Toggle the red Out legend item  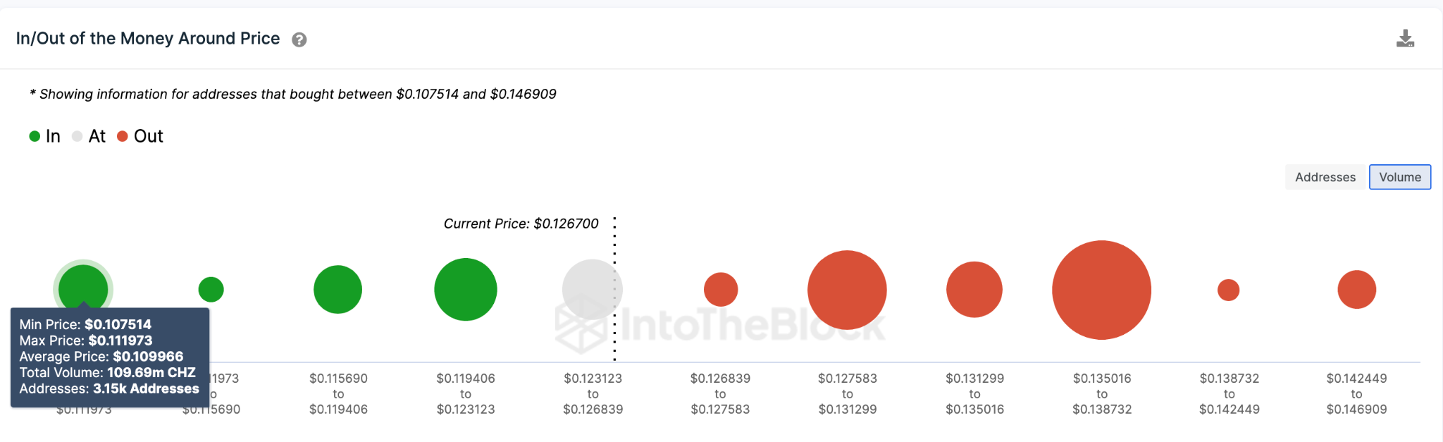(x=140, y=136)
